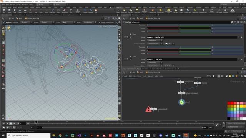The width and height of the screenshot is (246, 138).
Task: Pick the white color swatch in the palette
Action: click(244, 119)
